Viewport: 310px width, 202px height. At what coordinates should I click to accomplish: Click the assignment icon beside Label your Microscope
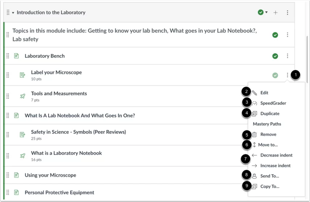point(22,75)
